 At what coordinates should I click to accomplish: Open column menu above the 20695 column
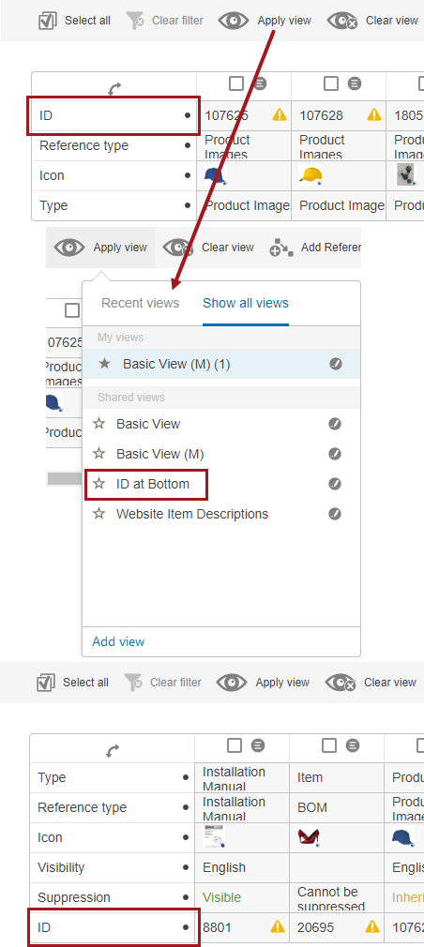pos(354,745)
